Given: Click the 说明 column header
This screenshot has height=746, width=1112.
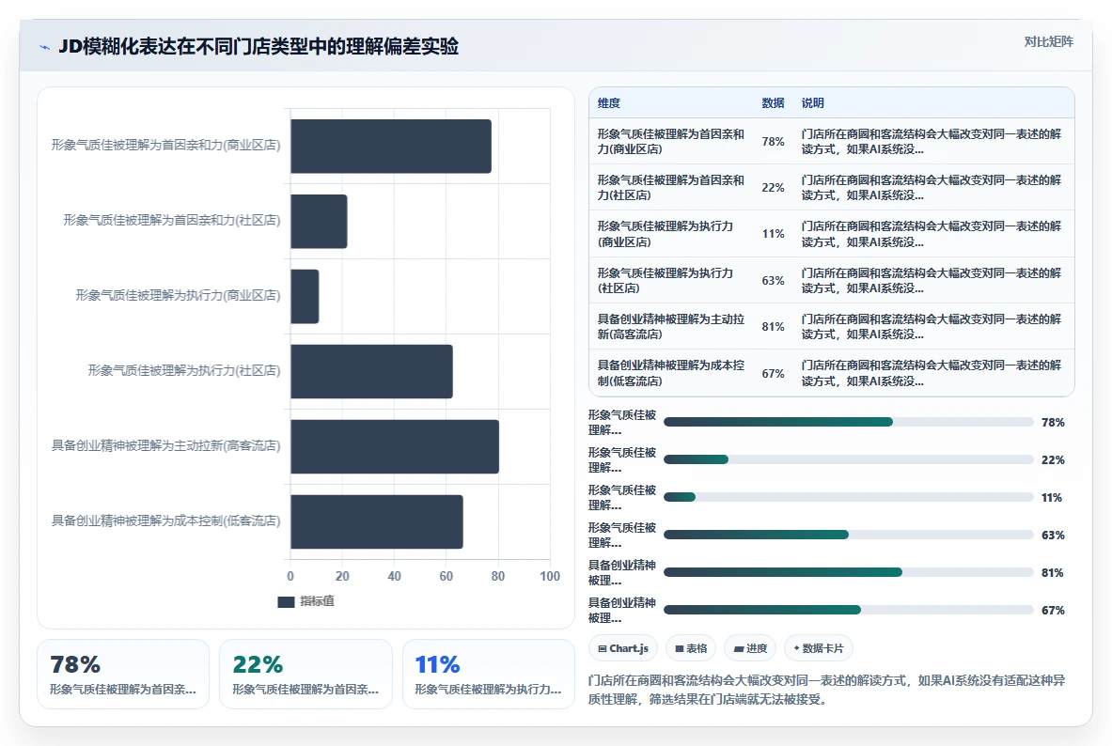Looking at the screenshot, I should (813, 102).
